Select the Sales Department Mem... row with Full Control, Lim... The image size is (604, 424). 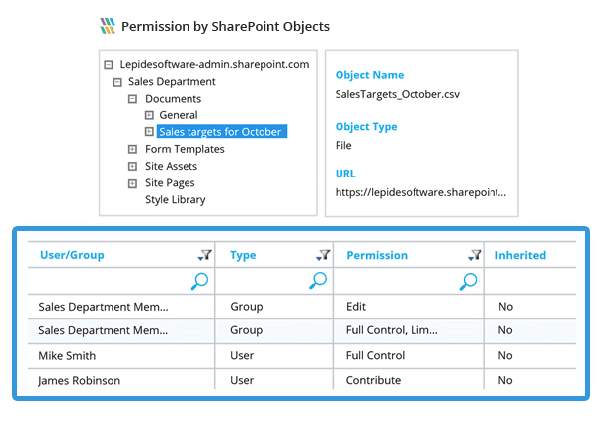(302, 331)
